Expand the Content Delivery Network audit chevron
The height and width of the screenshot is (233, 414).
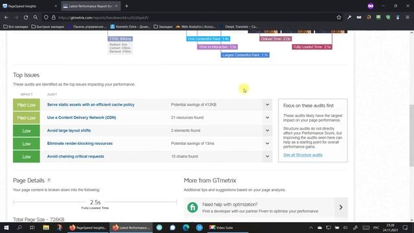click(x=267, y=118)
